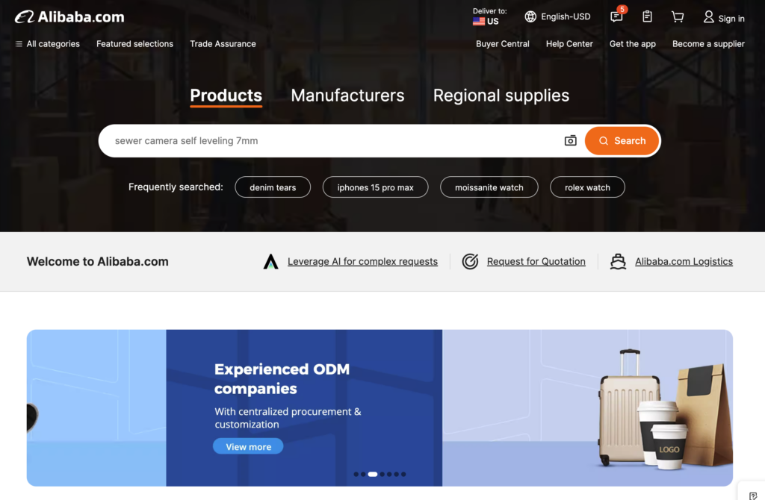Open the messages icon with badge
Screen dimensions: 765x500
click(616, 16)
